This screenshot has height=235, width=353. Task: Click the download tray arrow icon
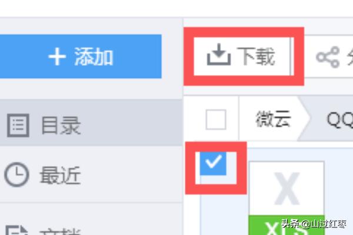click(x=219, y=55)
